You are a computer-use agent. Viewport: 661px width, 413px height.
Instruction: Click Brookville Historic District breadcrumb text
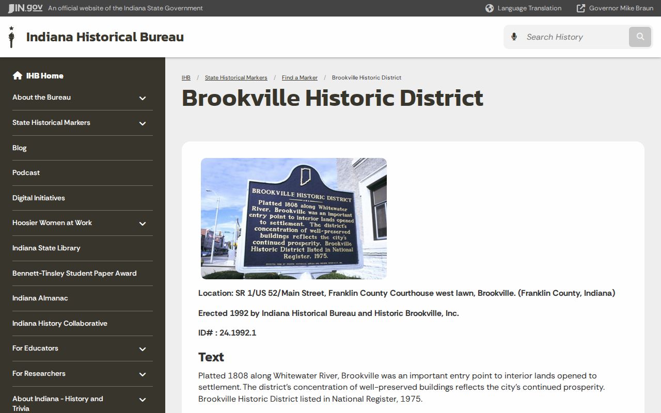(367, 77)
